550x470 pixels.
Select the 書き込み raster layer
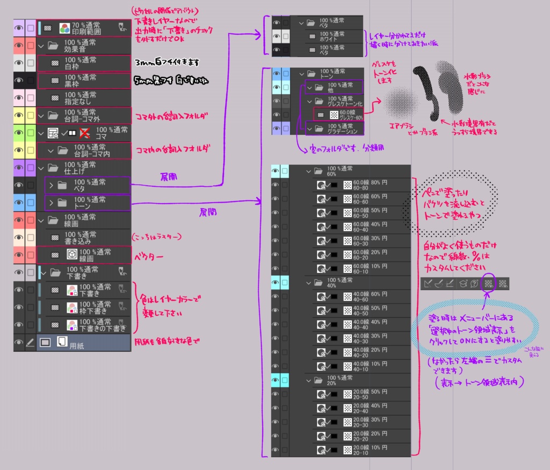83,237
